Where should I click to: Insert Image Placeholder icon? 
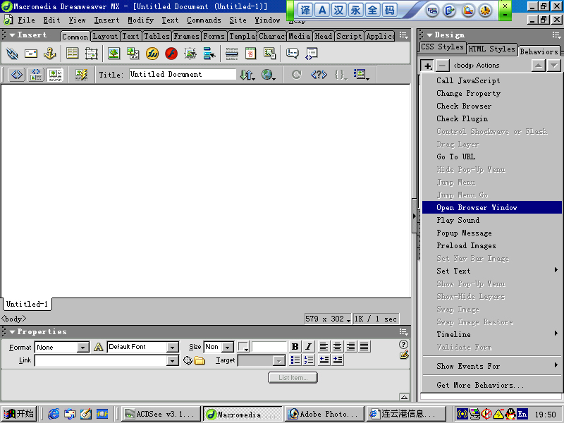133,54
